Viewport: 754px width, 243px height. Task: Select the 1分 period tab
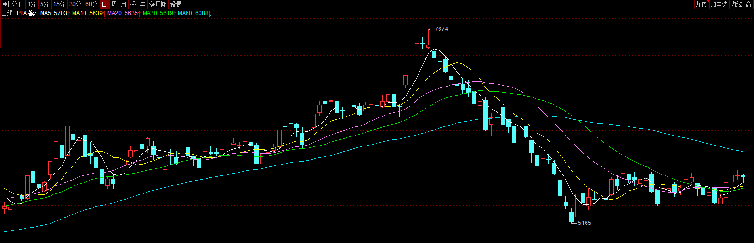[x=31, y=4]
